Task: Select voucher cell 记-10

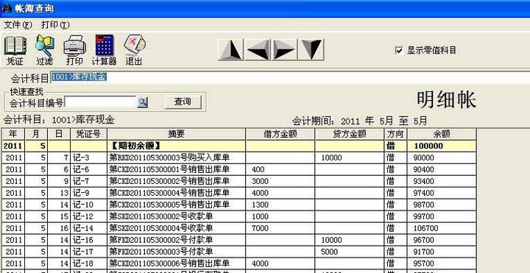Action: tap(88, 205)
